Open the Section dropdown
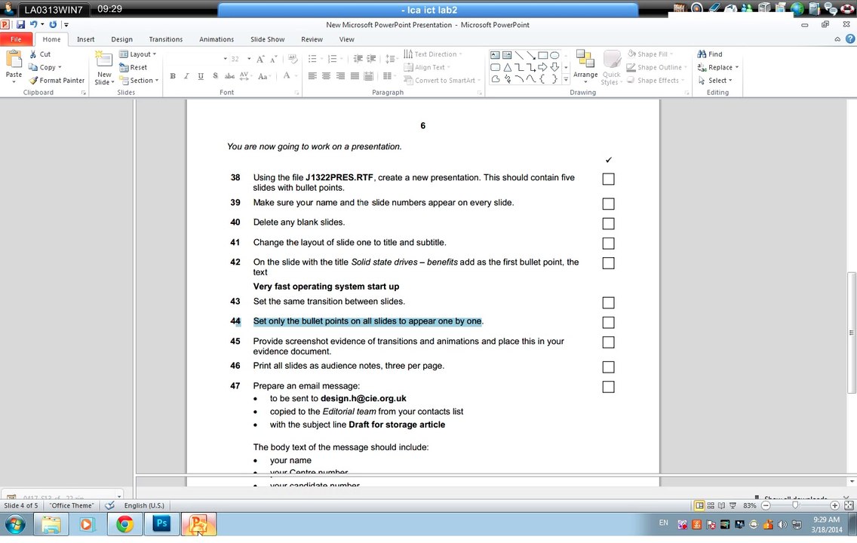Screen dimensions: 857x543 tap(139, 80)
